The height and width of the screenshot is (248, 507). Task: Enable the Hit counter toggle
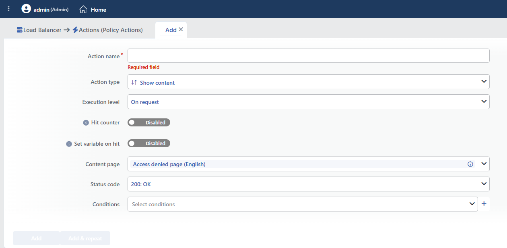(149, 122)
